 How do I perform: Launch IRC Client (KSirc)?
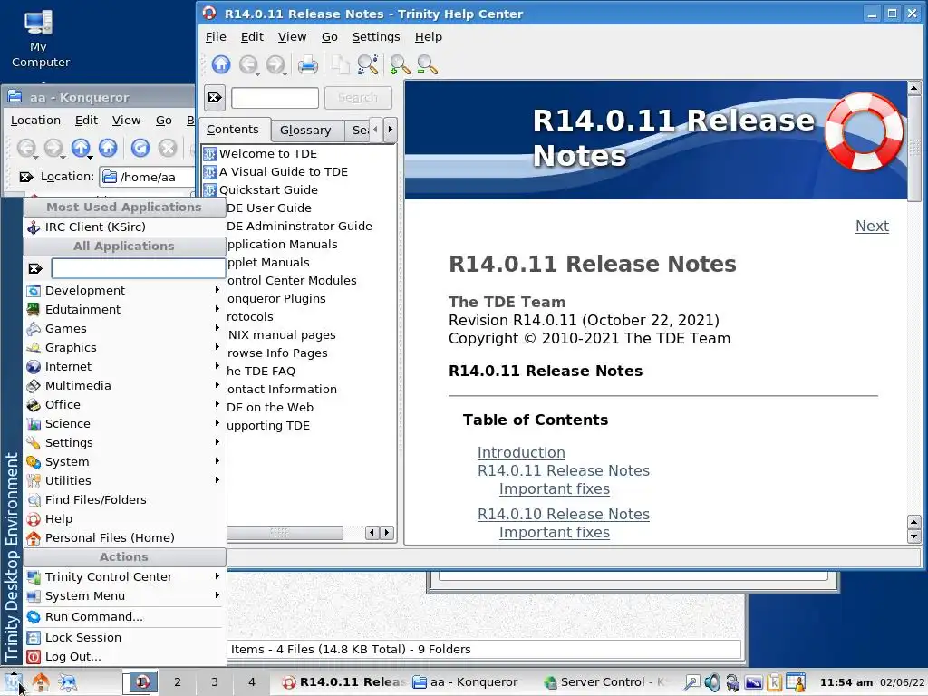click(x=124, y=227)
